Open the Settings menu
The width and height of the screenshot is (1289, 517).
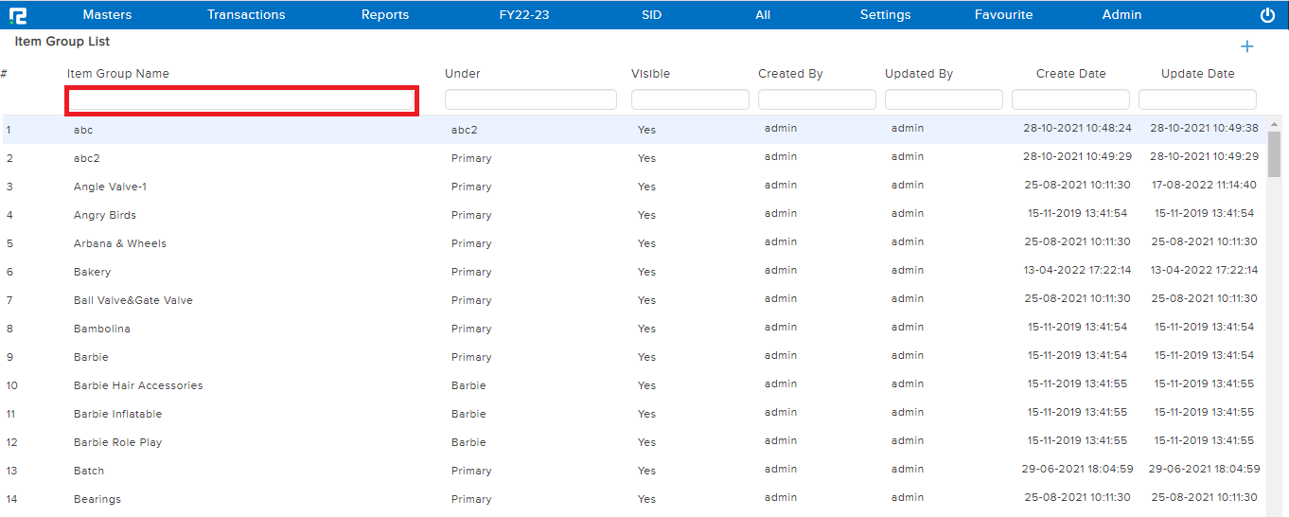coord(885,15)
